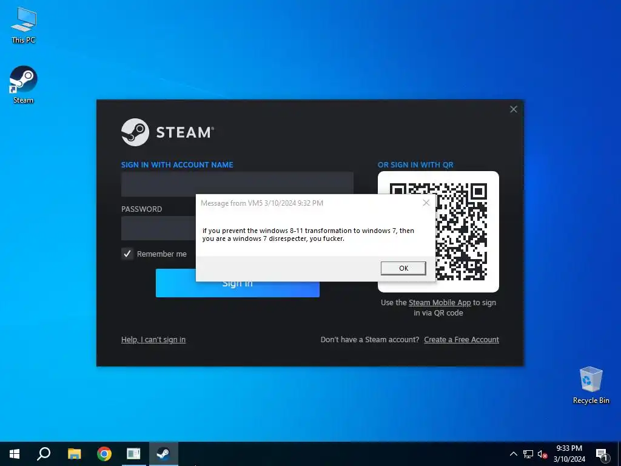The image size is (621, 466).
Task: Open the clock showing 9:33 PM
Action: (569, 454)
